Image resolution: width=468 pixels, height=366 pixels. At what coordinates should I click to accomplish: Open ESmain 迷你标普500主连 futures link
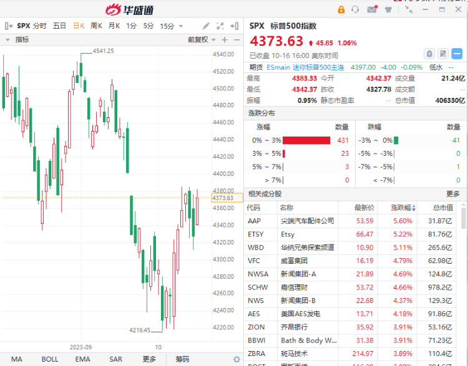305,67
